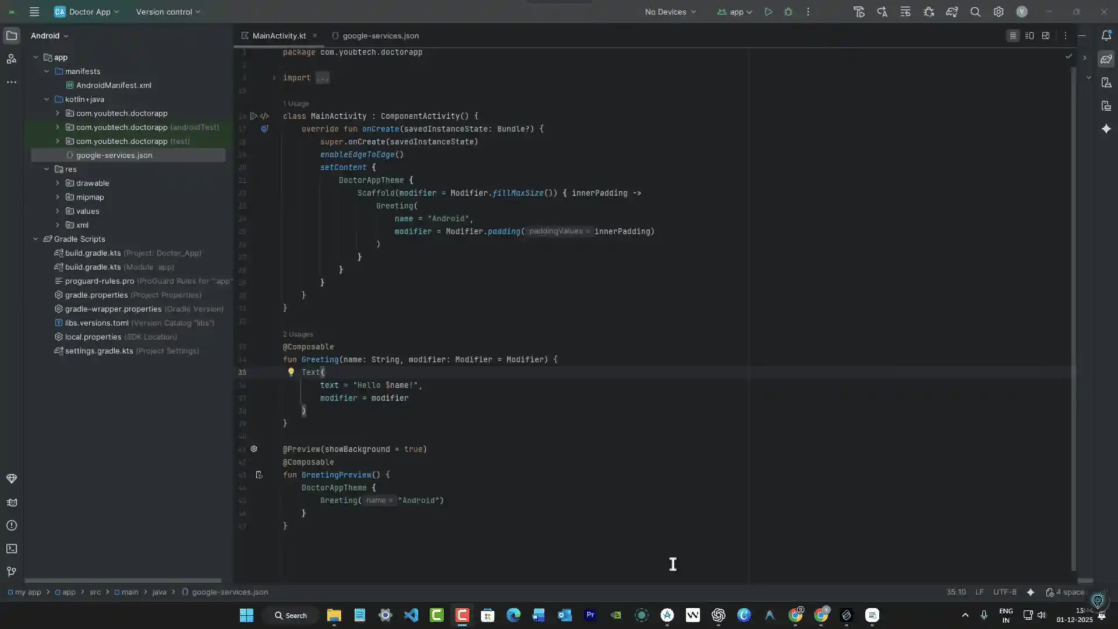The width and height of the screenshot is (1118, 629).
Task: Click editor vertical scrollbar
Action: (x=1074, y=318)
